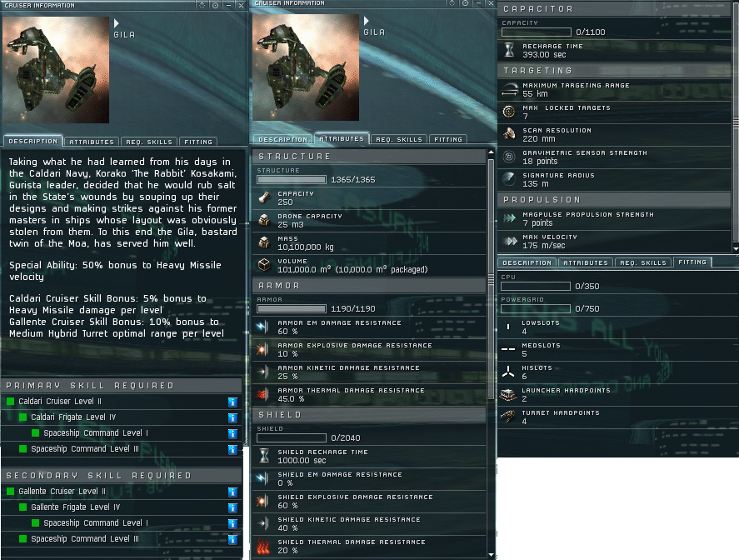Viewport: 739px width, 560px height.
Task: Switch to Attributes tab in left window
Action: [x=92, y=142]
